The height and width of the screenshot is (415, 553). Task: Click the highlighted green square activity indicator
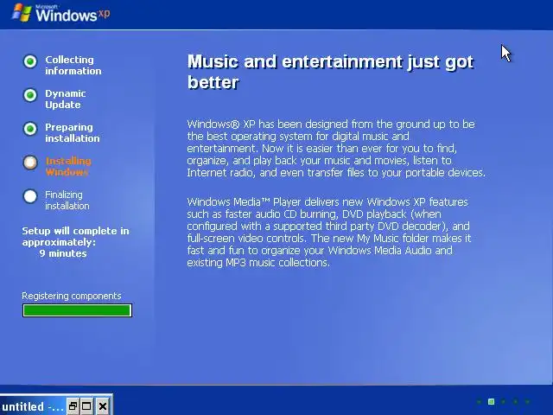491,401
